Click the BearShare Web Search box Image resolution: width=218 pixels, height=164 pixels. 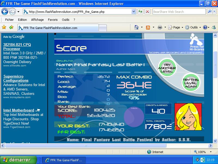pos(179,12)
